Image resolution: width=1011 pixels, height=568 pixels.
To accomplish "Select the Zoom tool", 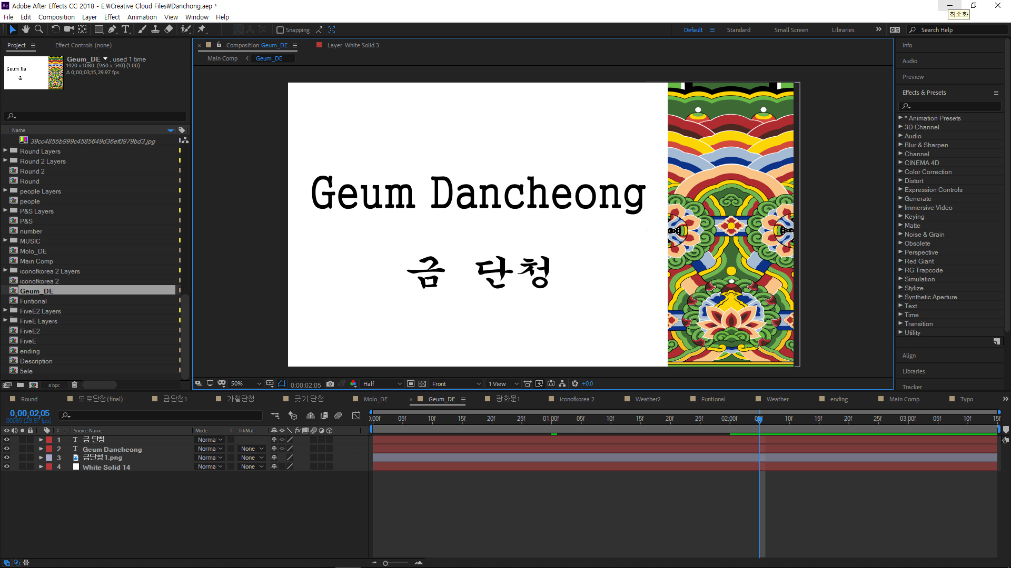I will coord(38,29).
